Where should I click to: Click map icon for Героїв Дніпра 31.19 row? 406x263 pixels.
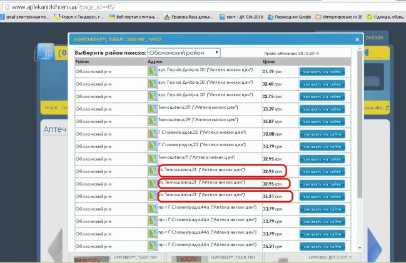(153, 71)
